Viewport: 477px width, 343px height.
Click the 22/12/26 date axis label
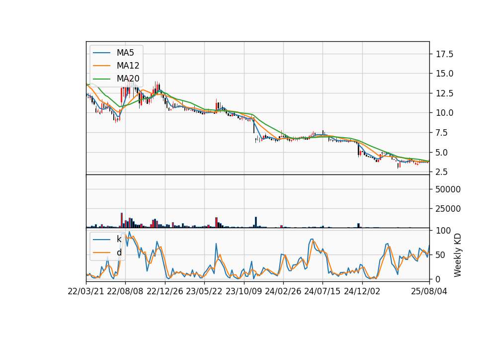pos(165,291)
